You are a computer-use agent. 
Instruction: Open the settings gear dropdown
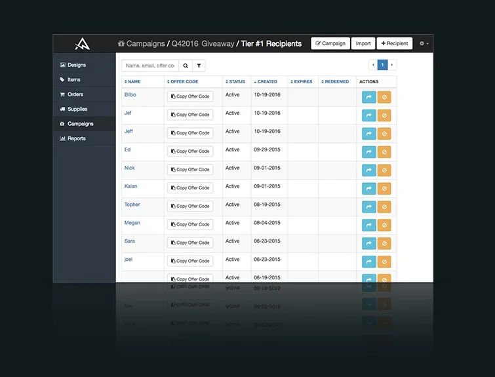pos(424,43)
